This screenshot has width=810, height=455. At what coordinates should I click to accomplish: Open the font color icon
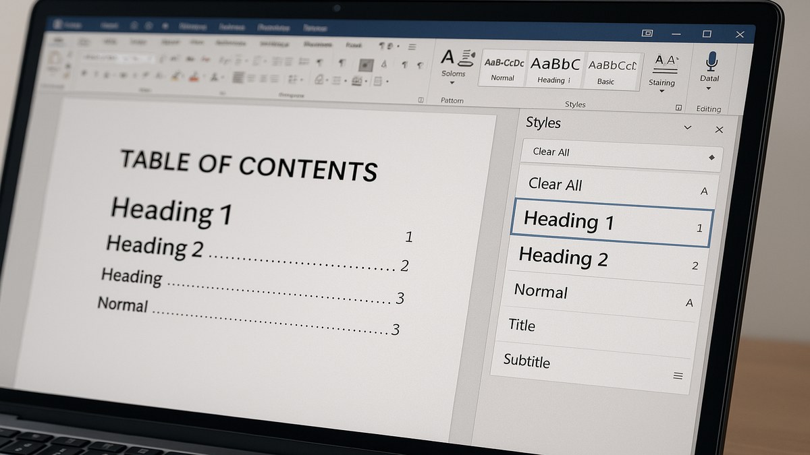coord(194,77)
